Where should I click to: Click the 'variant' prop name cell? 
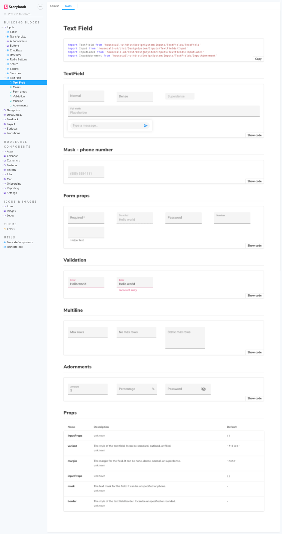[x=72, y=446]
